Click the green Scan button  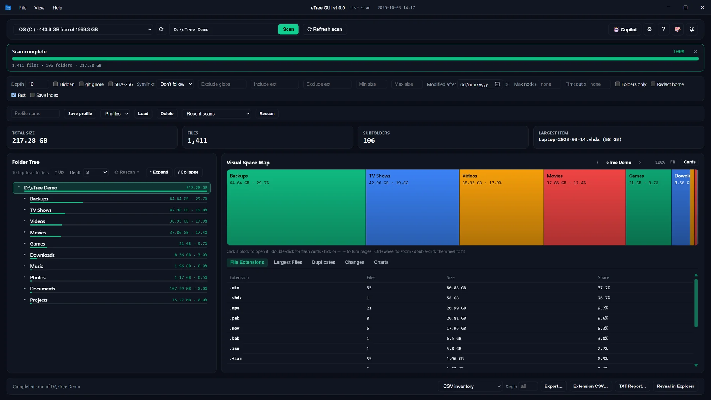pos(288,29)
